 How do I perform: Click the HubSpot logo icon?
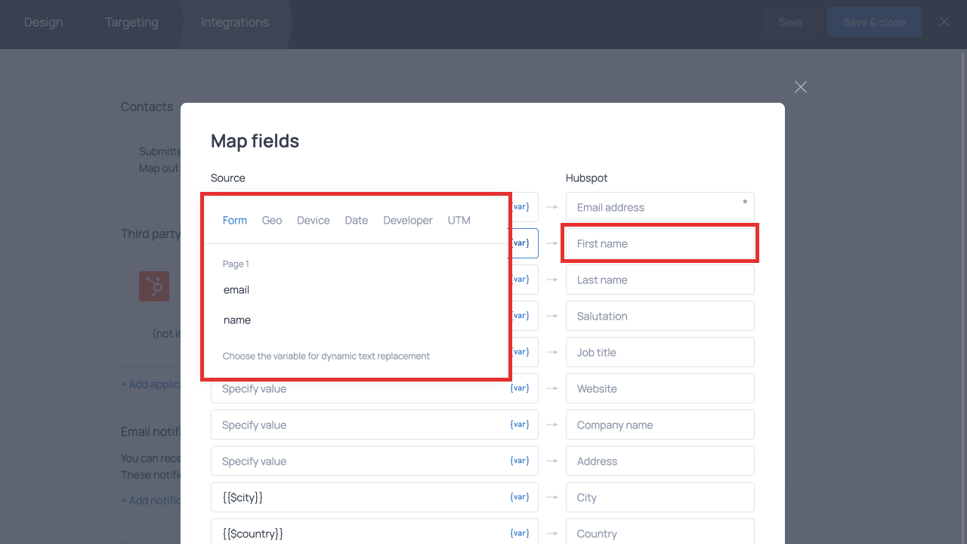[x=154, y=287]
